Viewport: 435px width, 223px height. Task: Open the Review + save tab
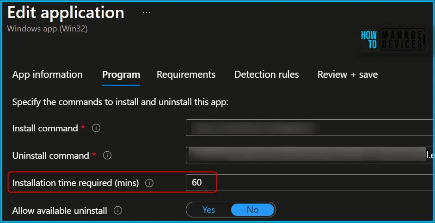[347, 74]
